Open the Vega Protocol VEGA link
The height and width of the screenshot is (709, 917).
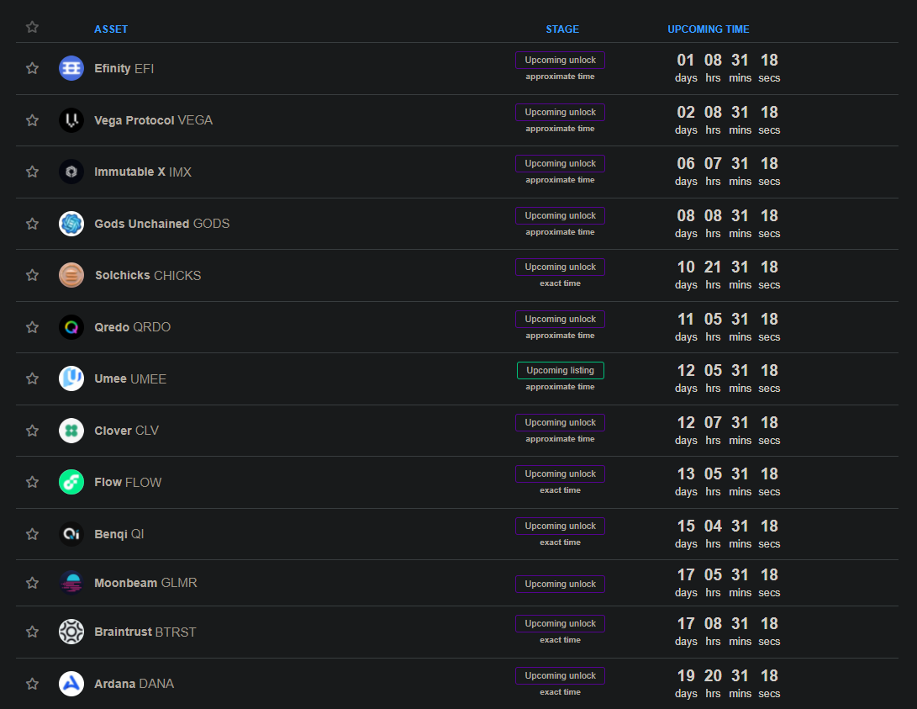(x=153, y=120)
